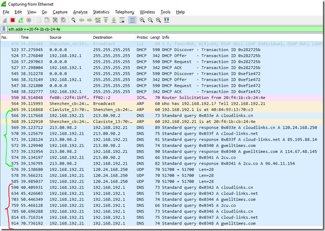Image resolution: width=325 pixels, height=231 pixels.
Task: Open the Help menu
Action: (x=180, y=12)
